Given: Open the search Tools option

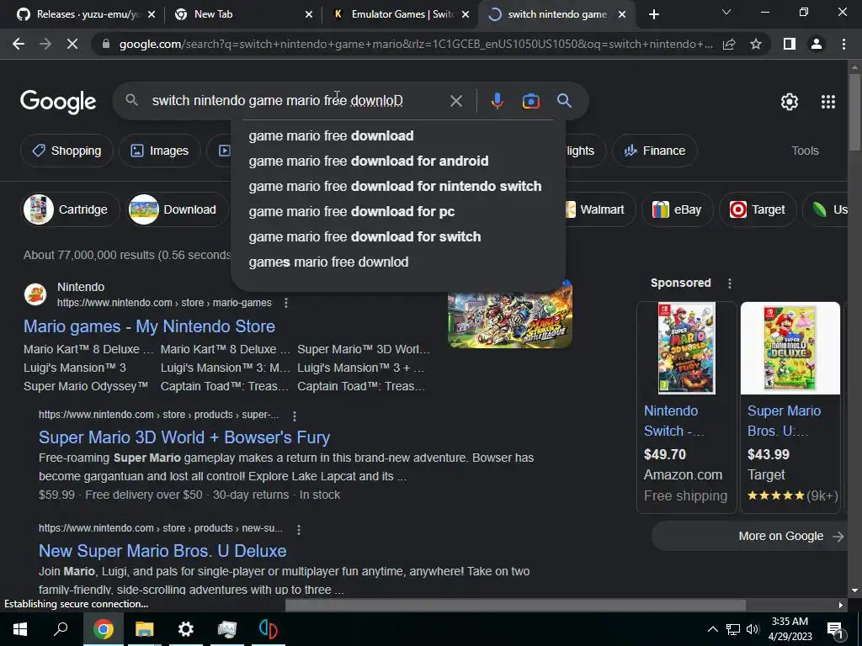Looking at the screenshot, I should pyautogui.click(x=805, y=151).
